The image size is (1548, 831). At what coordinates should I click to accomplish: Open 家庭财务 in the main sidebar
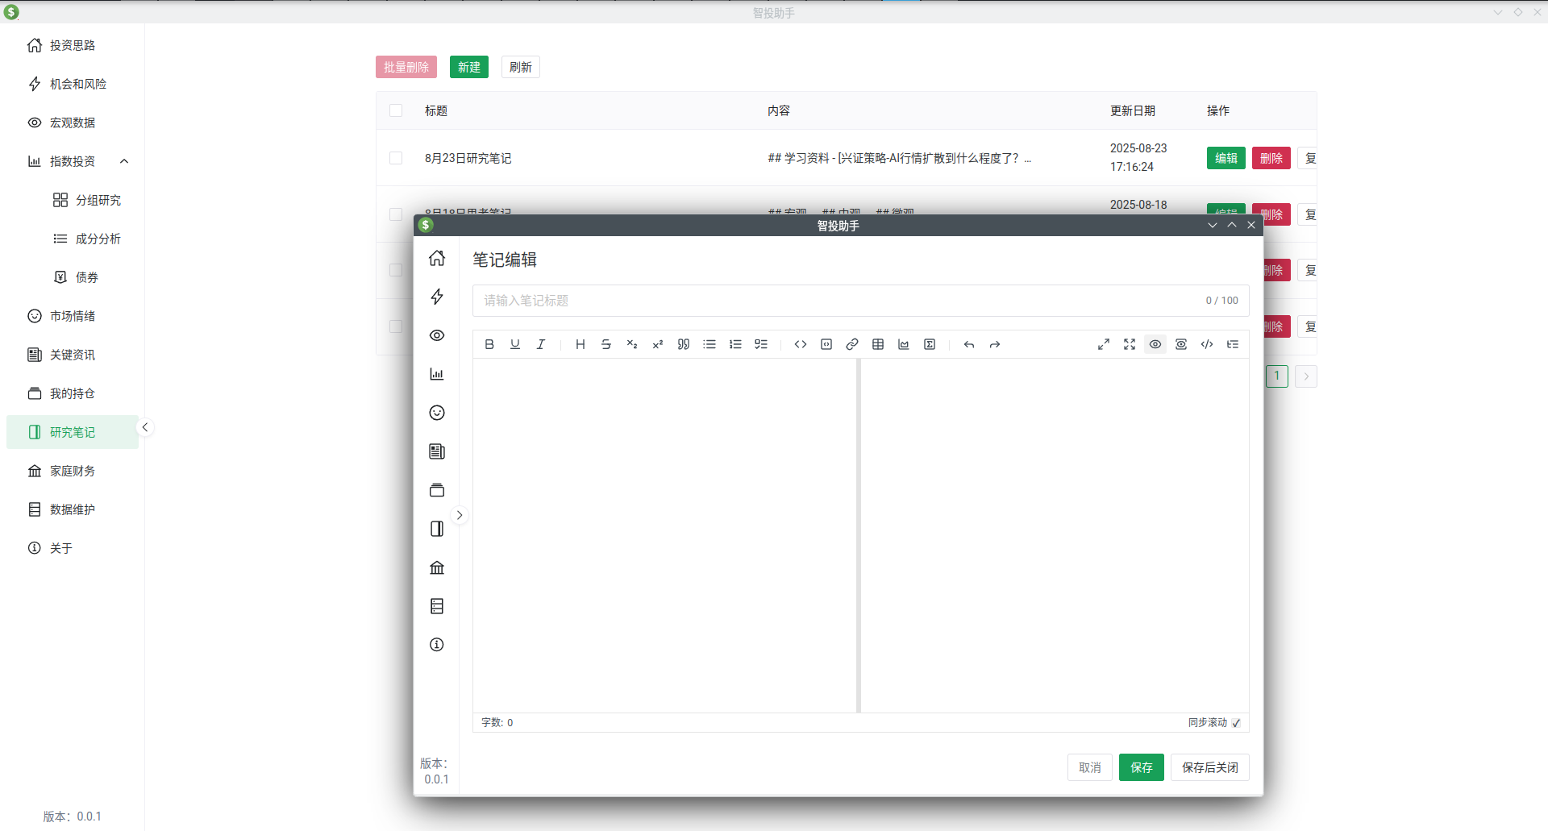coord(73,471)
